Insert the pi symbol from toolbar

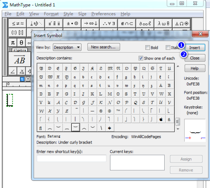pyautogui.click(x=13, y=43)
